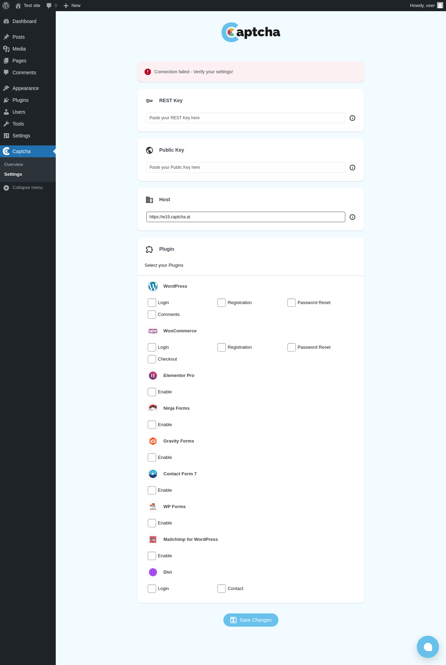This screenshot has height=665, width=446.
Task: Click the Contact Form 7 logo icon
Action: click(153, 474)
